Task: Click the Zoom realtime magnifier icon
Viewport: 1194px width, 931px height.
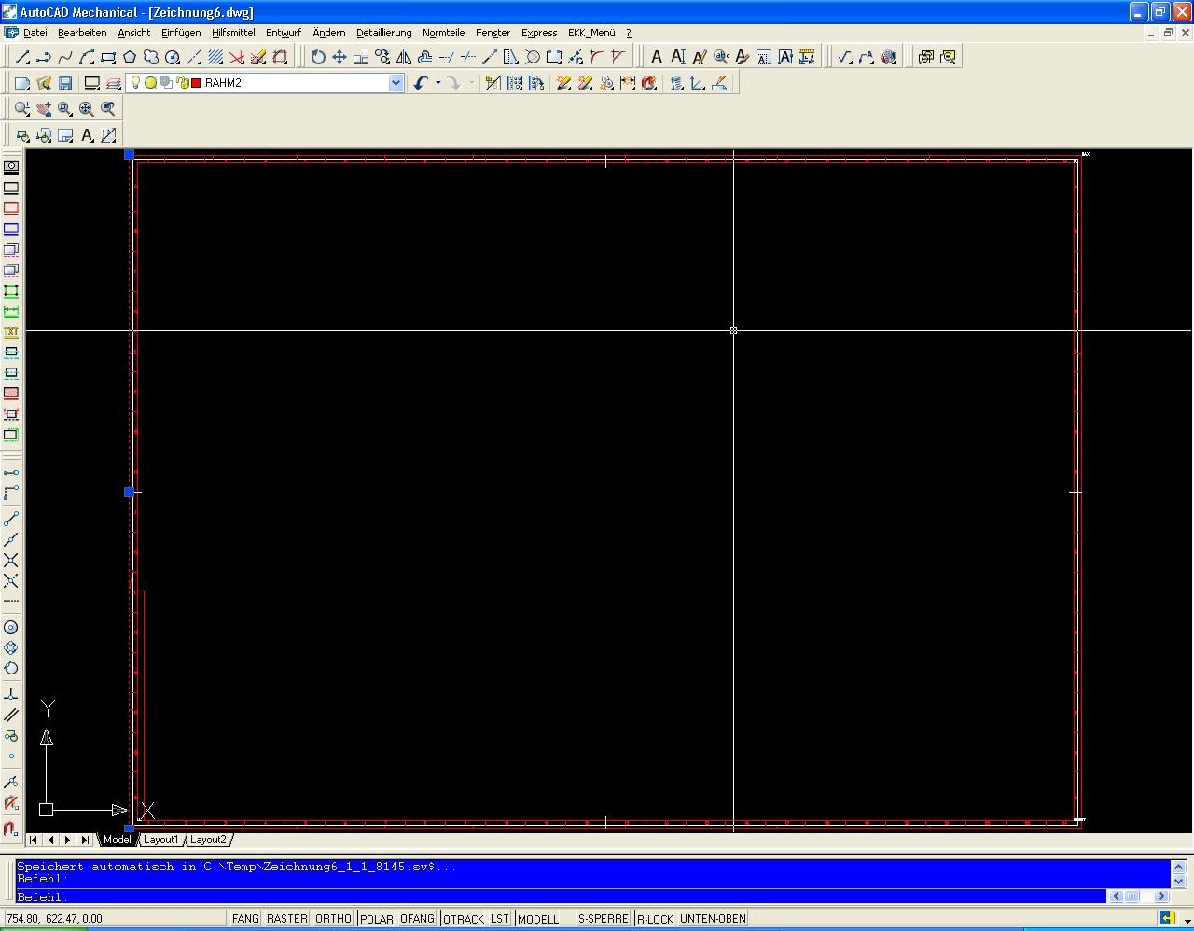Action: (22, 108)
